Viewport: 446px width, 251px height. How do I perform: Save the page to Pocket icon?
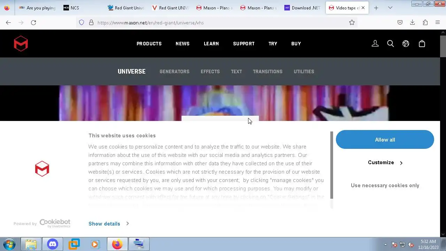pos(400,22)
